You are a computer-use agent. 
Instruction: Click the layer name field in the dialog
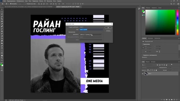(91, 29)
